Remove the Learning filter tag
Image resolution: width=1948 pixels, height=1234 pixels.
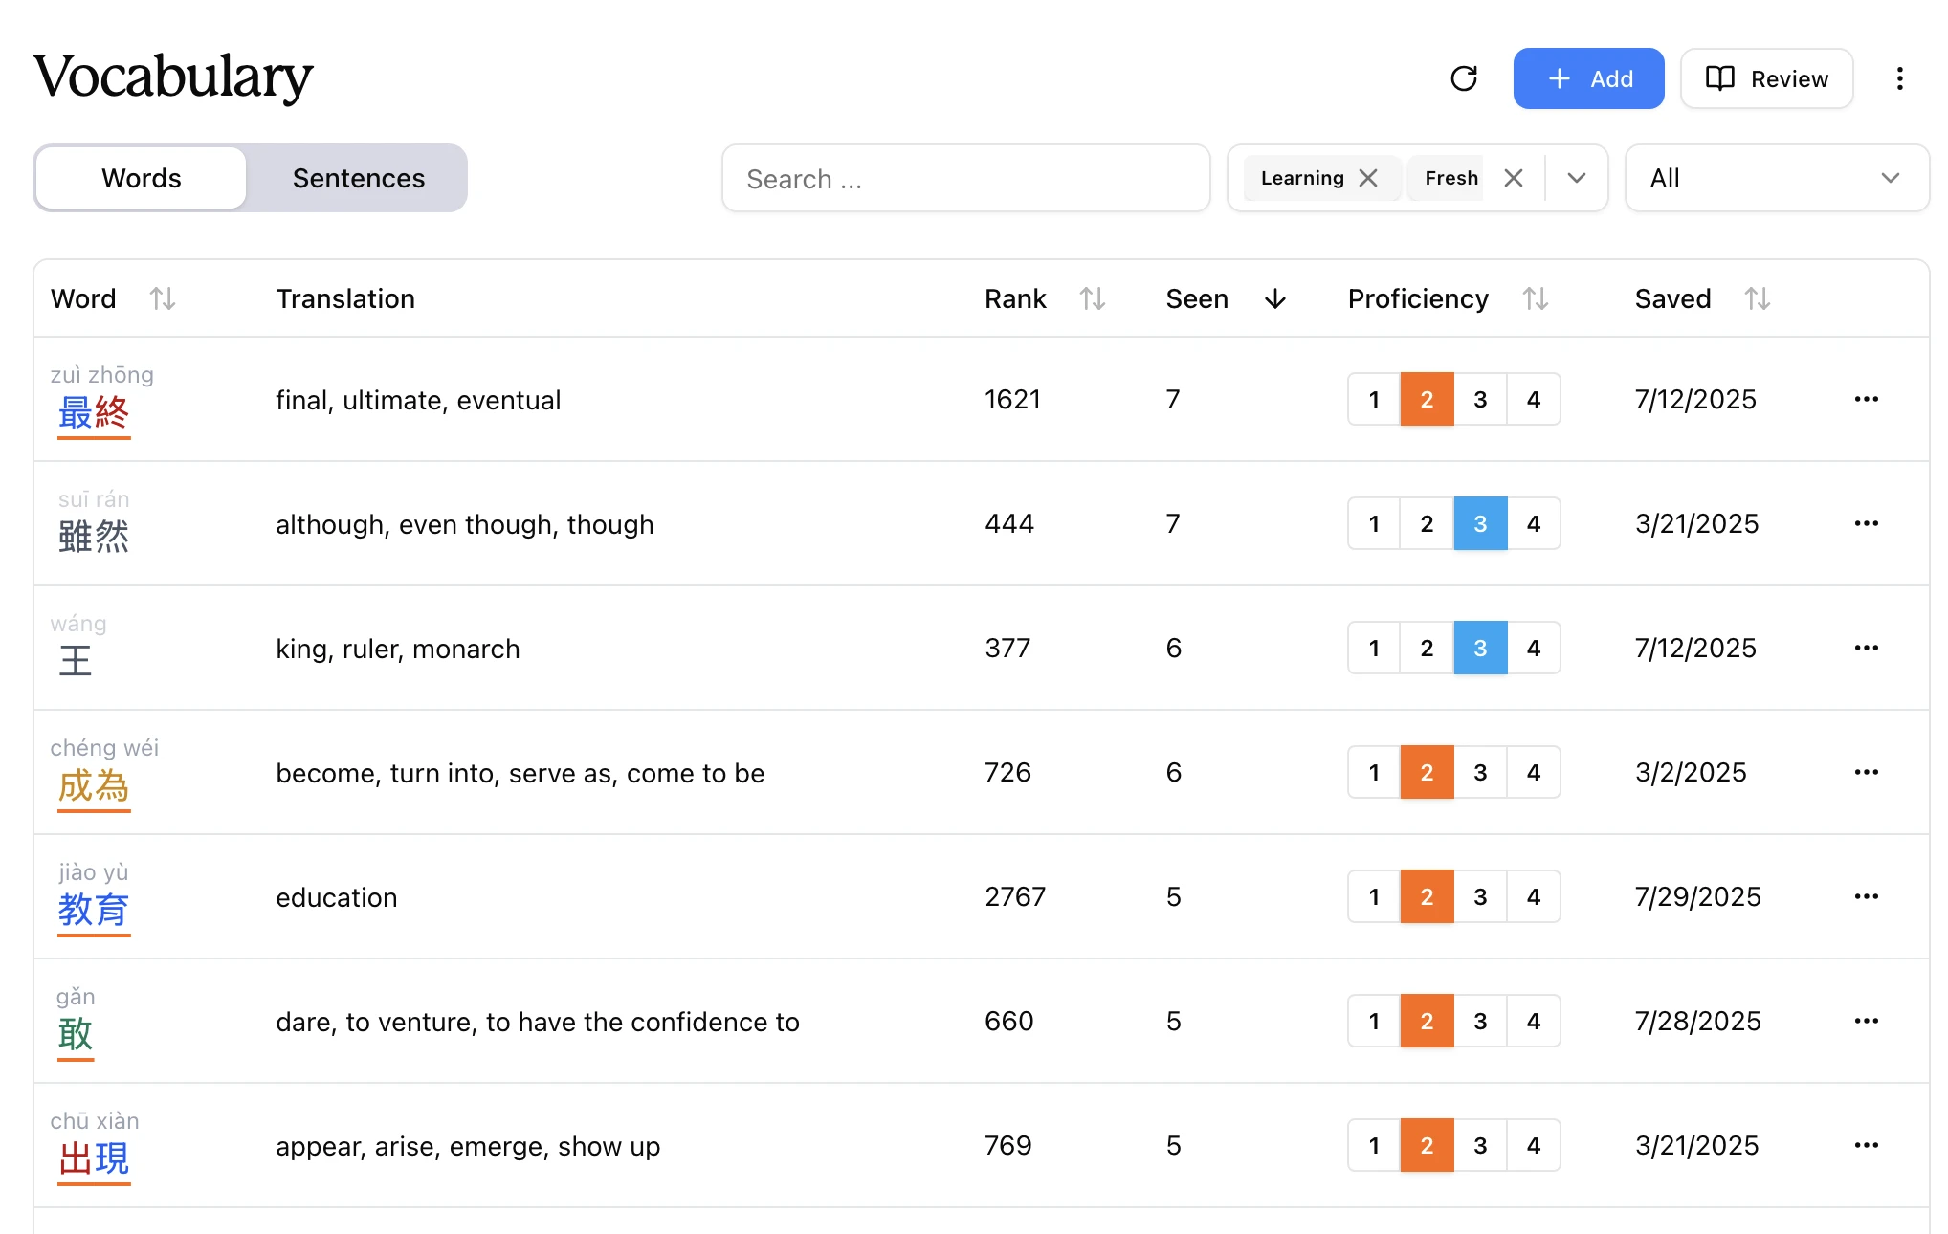point(1368,178)
